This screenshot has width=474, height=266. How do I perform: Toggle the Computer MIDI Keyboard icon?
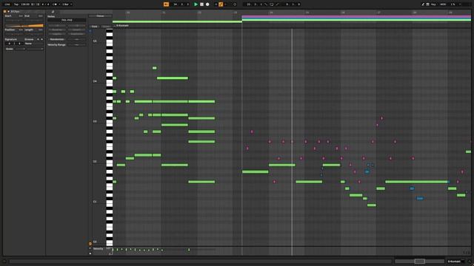pos(428,4)
